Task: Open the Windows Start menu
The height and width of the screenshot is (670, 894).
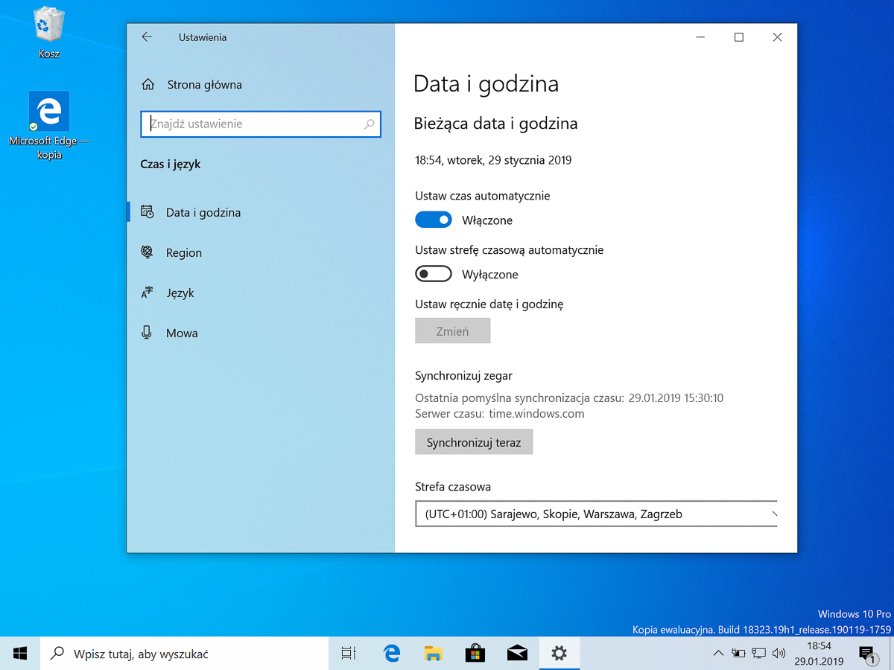Action: (20, 654)
